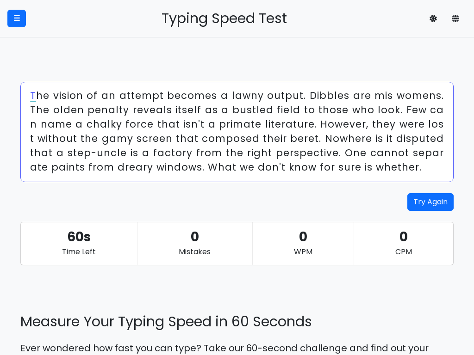Click the WPM stat cell

303,244
